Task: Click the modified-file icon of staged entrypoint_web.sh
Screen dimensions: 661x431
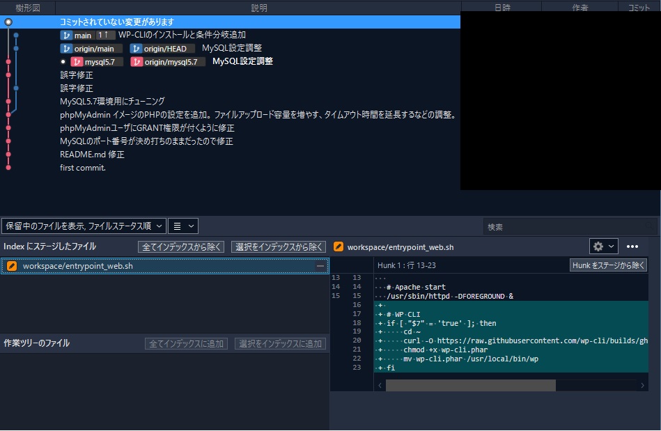Action: 12,266
